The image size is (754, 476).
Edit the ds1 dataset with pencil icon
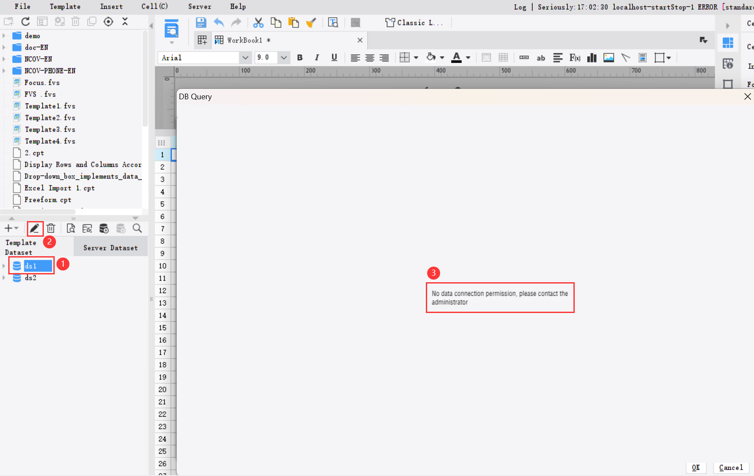[35, 228]
